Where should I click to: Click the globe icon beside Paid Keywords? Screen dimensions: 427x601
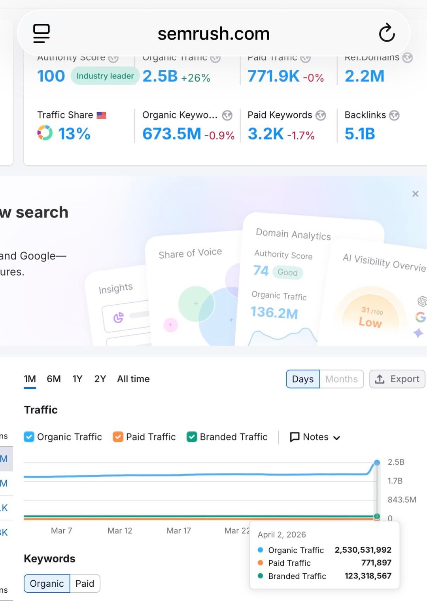pos(321,115)
